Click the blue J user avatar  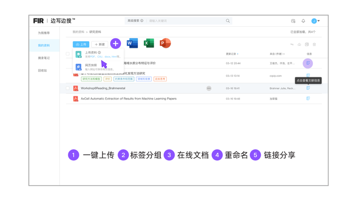pos(314,21)
